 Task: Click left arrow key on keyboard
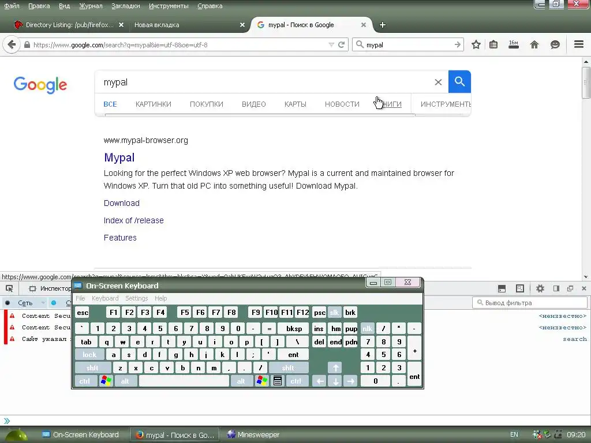320,381
